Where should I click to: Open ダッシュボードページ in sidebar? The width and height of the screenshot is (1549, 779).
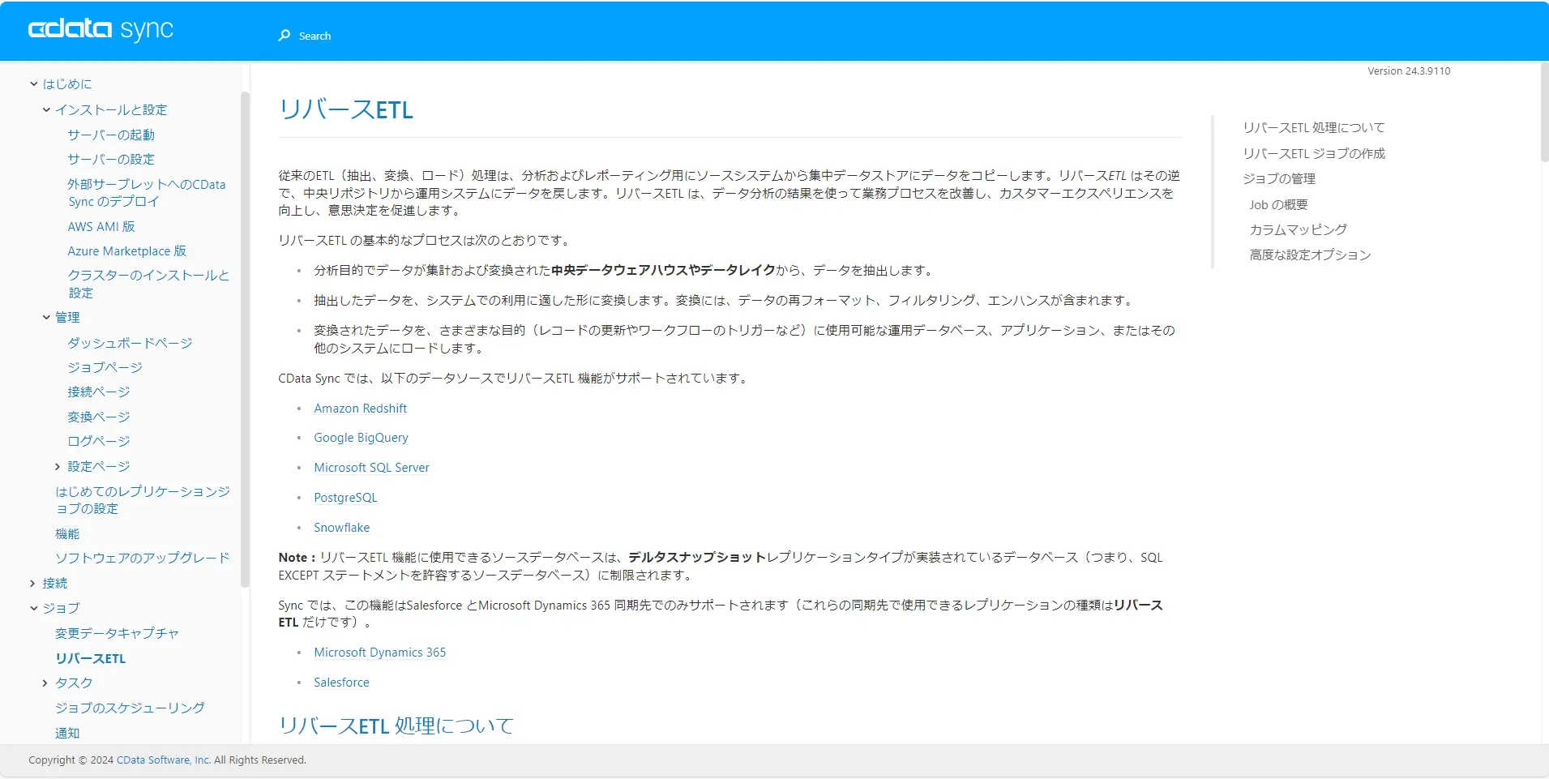(130, 343)
